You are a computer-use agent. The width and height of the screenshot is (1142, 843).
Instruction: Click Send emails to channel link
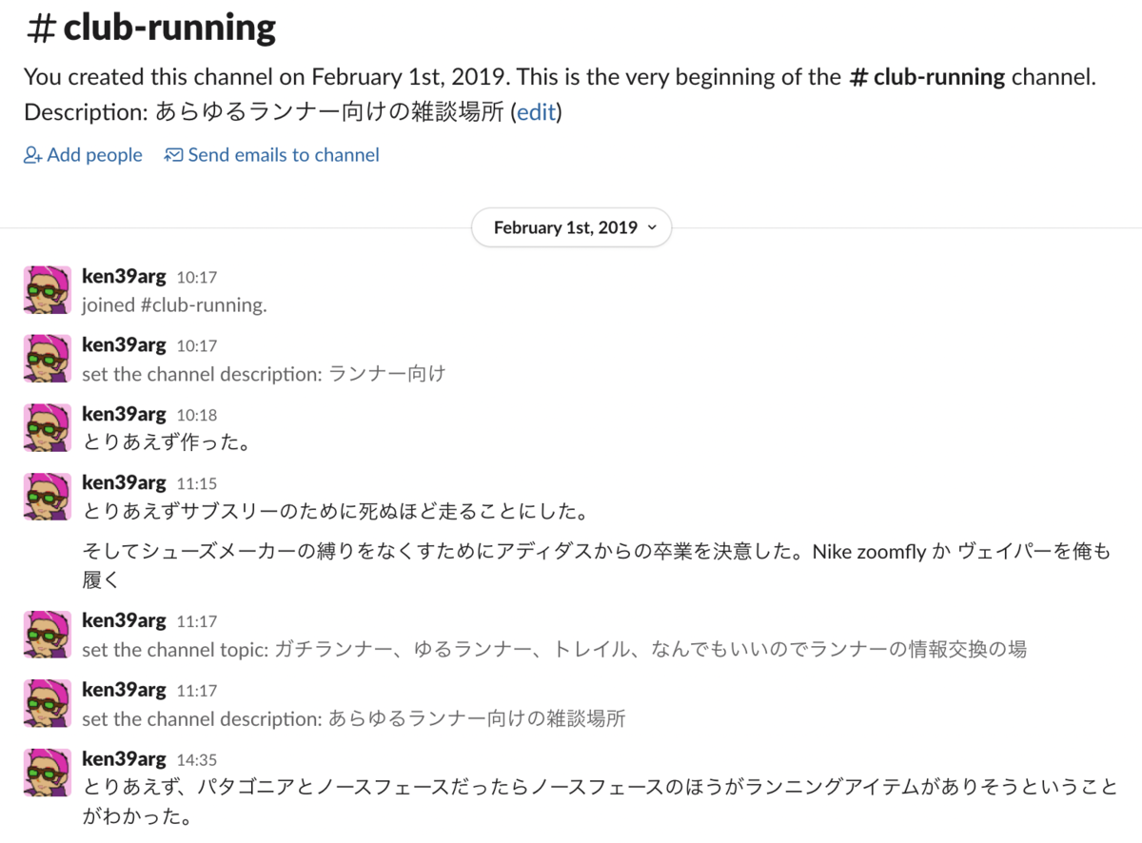click(x=283, y=155)
